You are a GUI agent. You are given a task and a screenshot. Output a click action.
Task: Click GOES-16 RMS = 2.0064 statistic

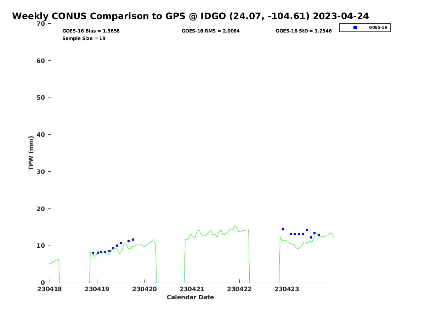coord(211,31)
